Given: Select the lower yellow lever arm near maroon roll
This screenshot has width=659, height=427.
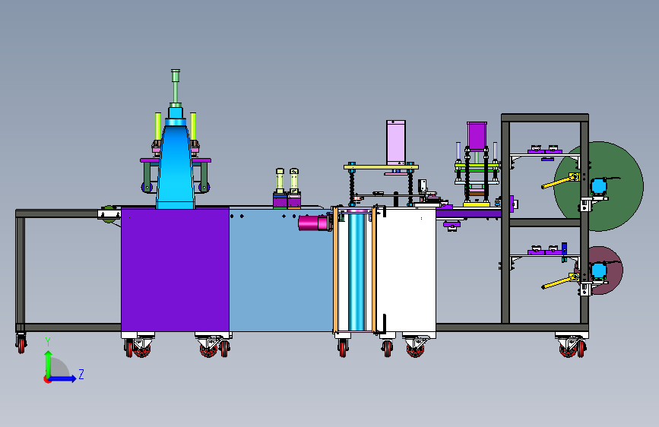Looking at the screenshot, I should click(x=560, y=281).
